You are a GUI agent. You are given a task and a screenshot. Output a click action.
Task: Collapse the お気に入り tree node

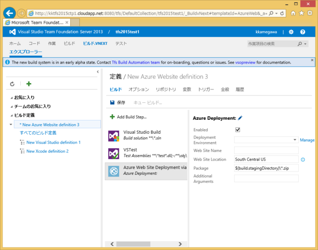click(11, 98)
